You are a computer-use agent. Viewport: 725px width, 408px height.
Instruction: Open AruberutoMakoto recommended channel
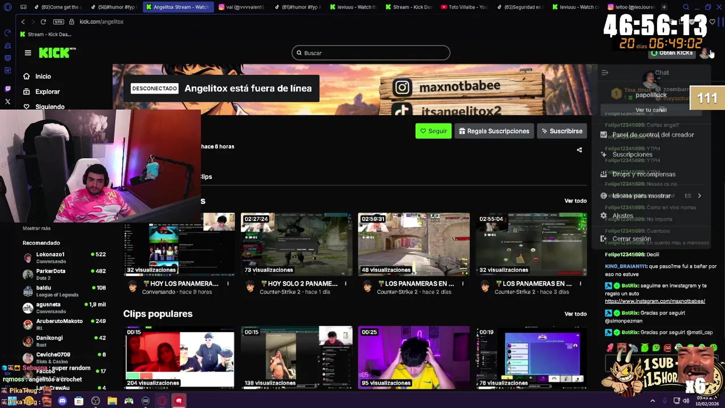[x=65, y=324]
